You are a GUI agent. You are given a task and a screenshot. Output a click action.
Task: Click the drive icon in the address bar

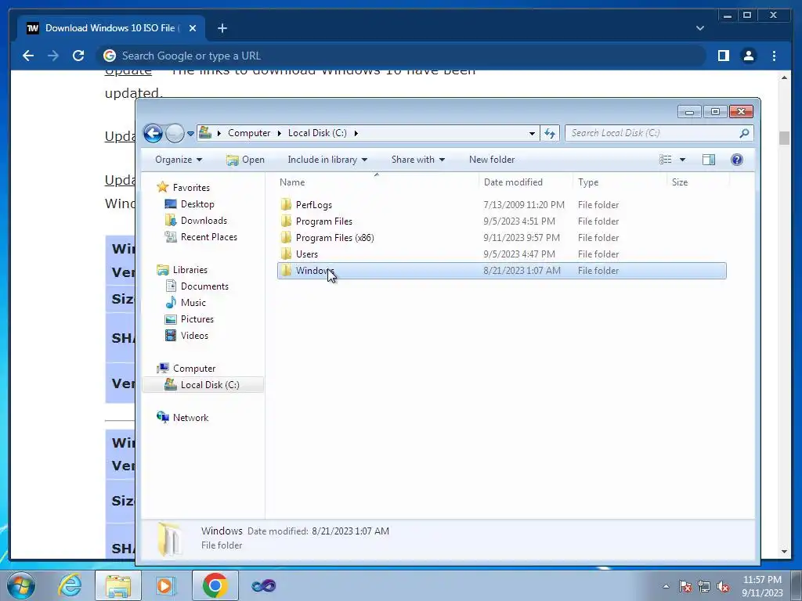(205, 133)
